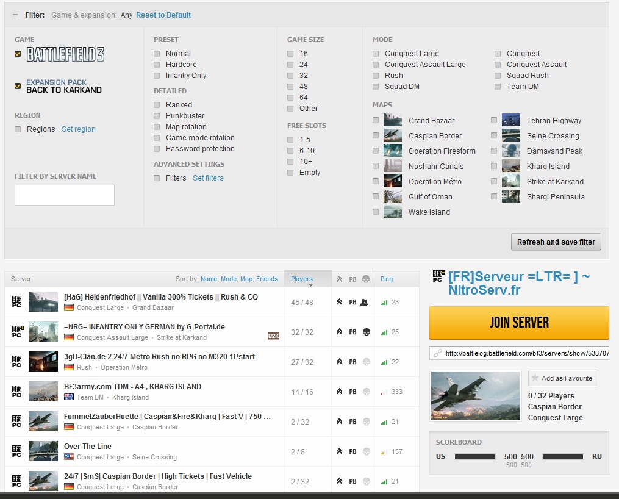Sort by skull password column icon

366,279
